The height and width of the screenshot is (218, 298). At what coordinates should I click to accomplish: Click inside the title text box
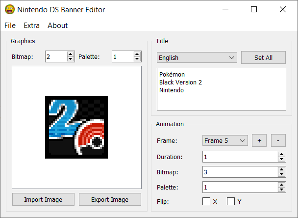coord(222,89)
